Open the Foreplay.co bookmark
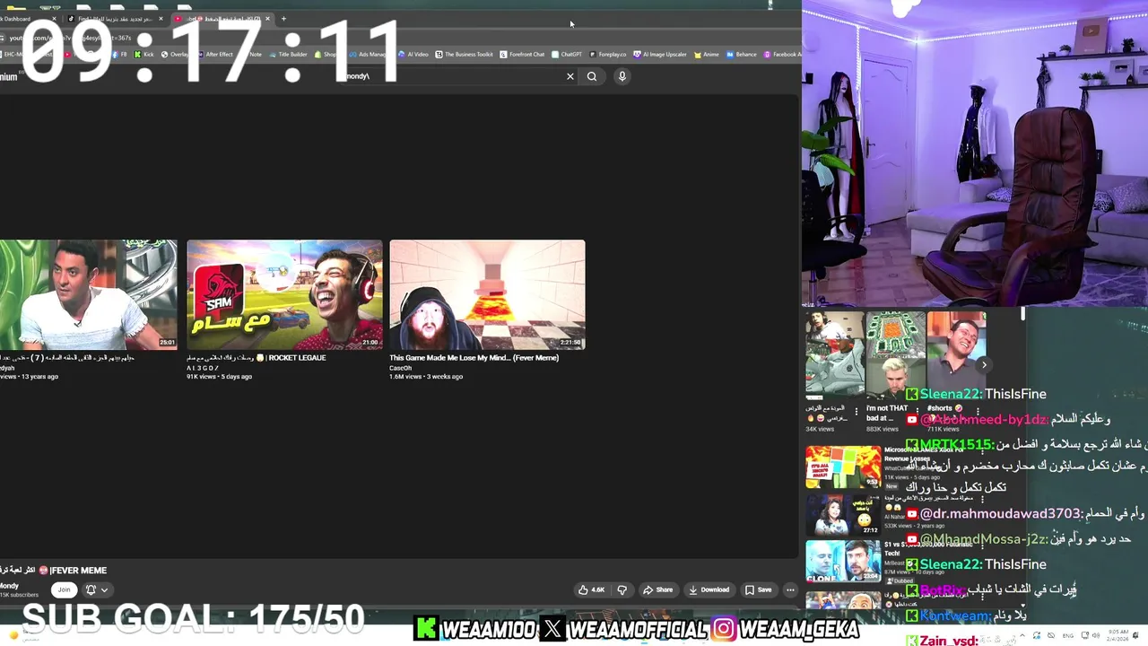The height and width of the screenshot is (646, 1148). 608,54
